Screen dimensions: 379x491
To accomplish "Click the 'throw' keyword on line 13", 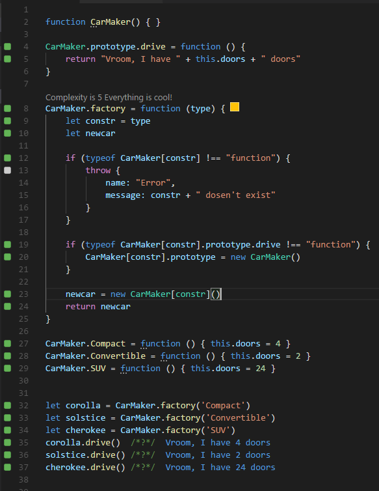I will [x=98, y=171].
